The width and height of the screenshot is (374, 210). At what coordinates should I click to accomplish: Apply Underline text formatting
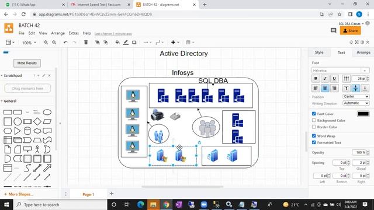pos(334,78)
